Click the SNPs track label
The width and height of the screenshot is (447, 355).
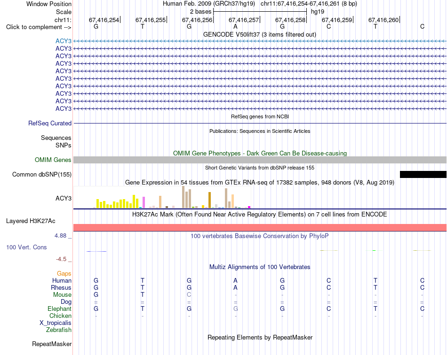64,146
